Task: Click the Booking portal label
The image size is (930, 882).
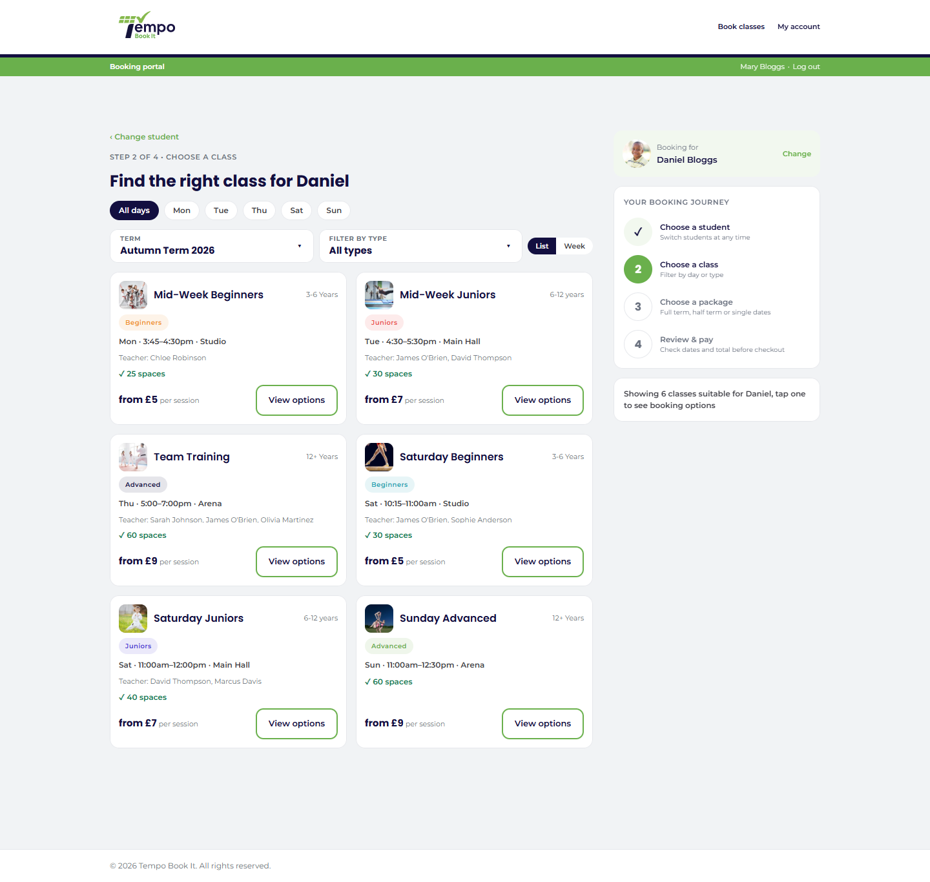Action: (137, 67)
